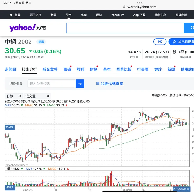Click the Yahoo 股市 logo
The width and height of the screenshot is (194, 194).
pos(28,28)
